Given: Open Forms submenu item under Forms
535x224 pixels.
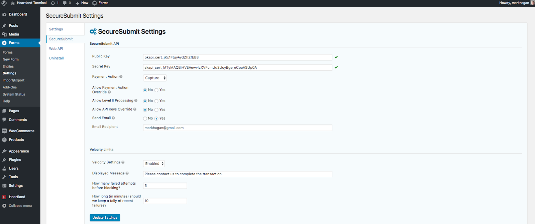Looking at the screenshot, I should point(8,52).
